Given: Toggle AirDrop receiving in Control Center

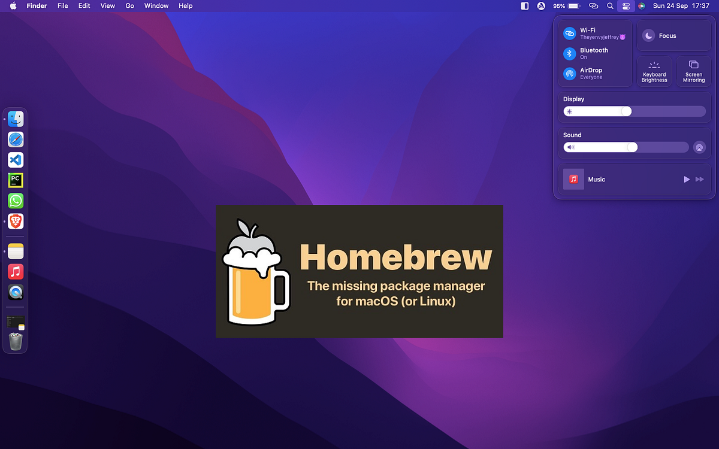Looking at the screenshot, I should (569, 73).
